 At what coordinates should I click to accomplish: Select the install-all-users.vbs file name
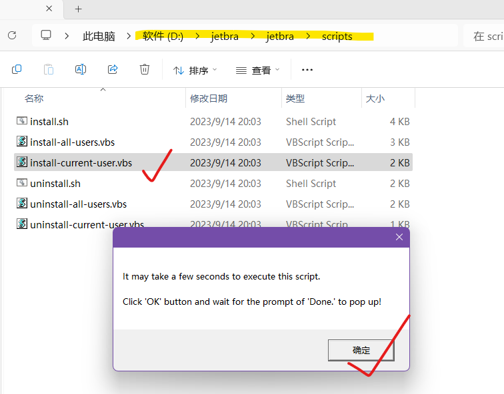[x=72, y=142]
